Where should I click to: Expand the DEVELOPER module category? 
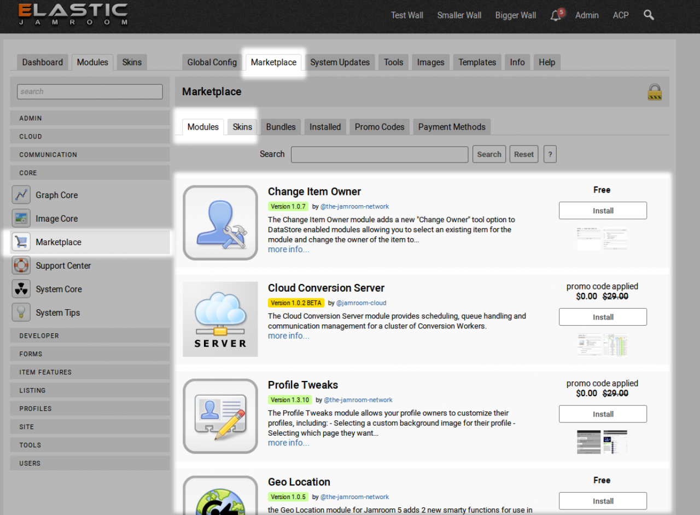point(90,335)
